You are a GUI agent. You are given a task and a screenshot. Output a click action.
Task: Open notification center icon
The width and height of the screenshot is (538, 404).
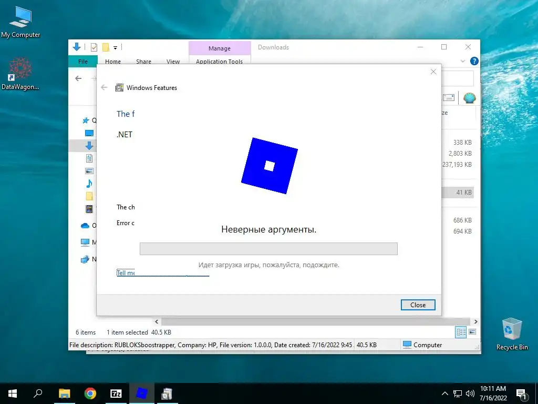tap(521, 393)
